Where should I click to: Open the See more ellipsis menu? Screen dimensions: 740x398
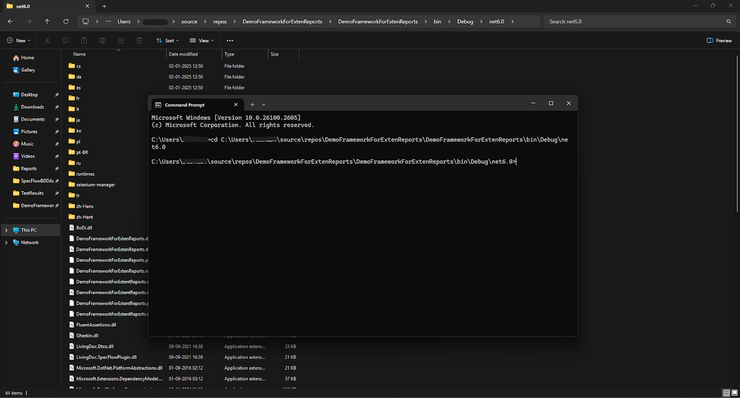(229, 41)
